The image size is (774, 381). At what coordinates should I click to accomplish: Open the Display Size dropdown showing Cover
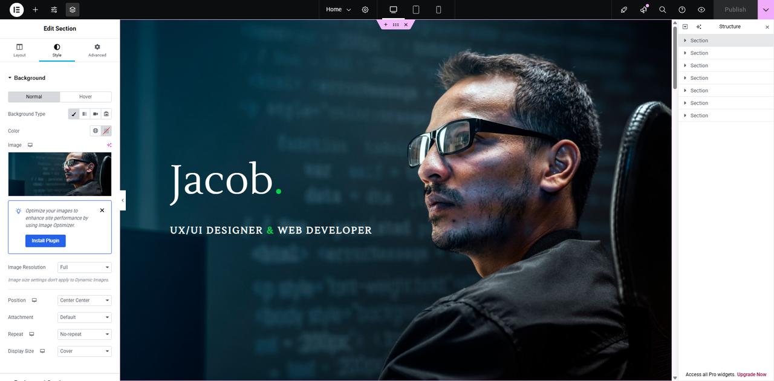pos(85,351)
